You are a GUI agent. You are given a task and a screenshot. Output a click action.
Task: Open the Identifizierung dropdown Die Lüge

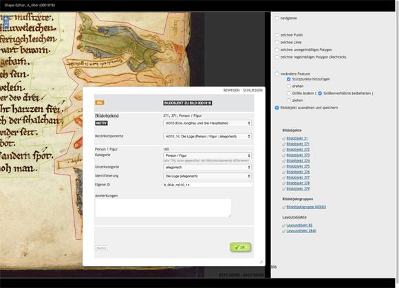pos(207,176)
